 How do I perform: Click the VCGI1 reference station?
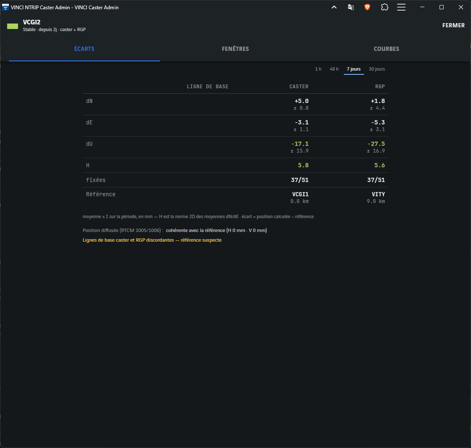click(x=301, y=194)
